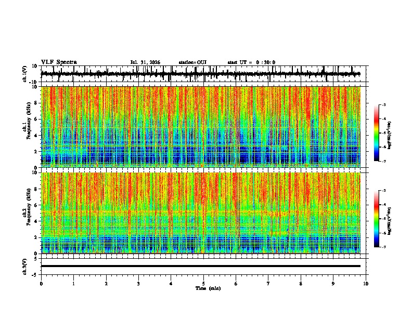Click the 6 kHz tick on ch.1 spectrogram
Viewport: 412px width, 318px height.
(x=36, y=119)
